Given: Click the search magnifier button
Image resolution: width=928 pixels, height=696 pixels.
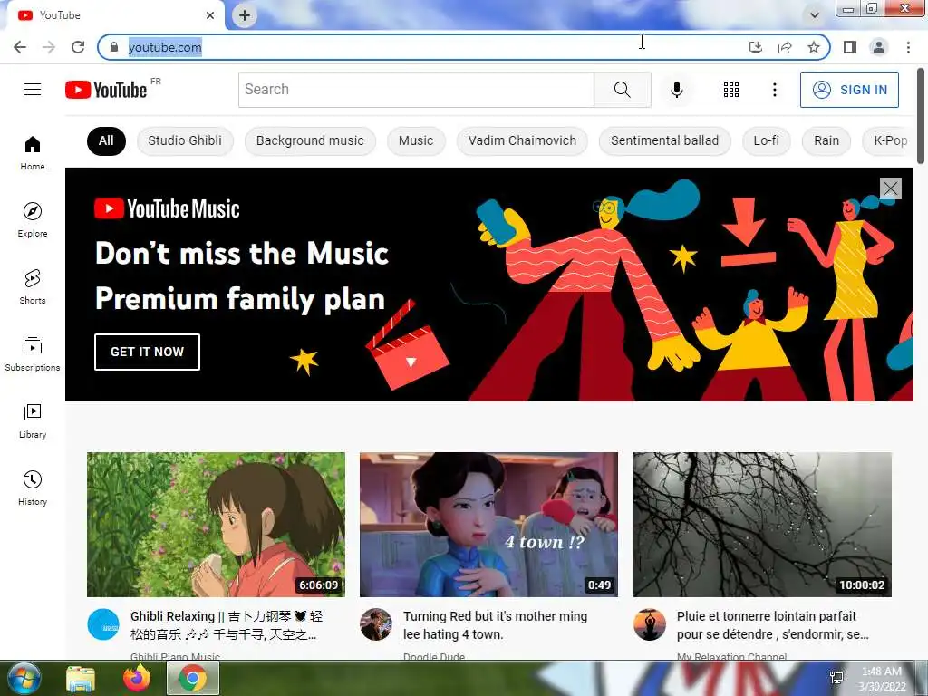Looking at the screenshot, I should coord(622,90).
